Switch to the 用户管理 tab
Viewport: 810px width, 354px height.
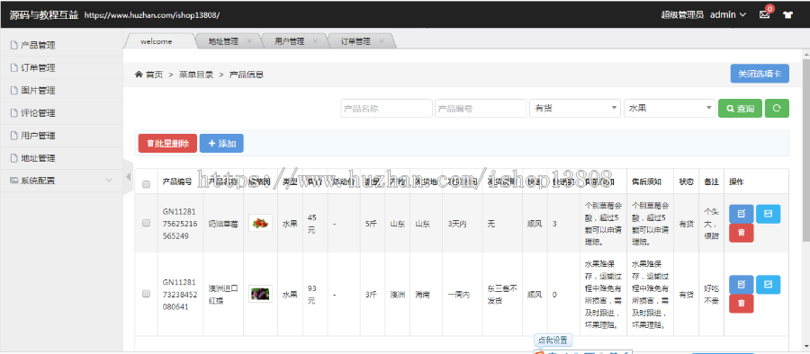(289, 41)
